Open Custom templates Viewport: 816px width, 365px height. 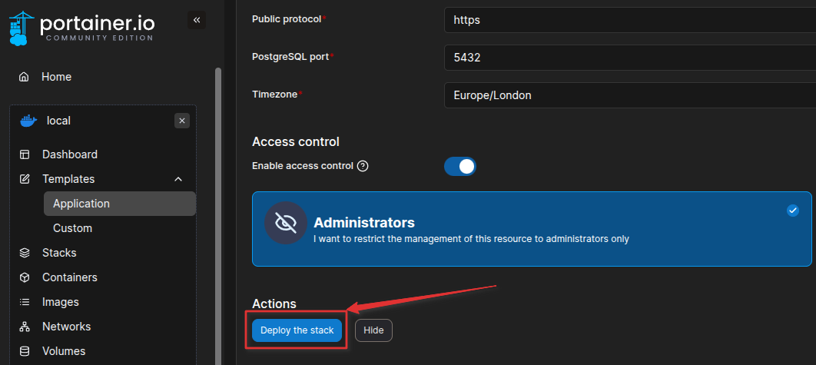[x=72, y=228]
